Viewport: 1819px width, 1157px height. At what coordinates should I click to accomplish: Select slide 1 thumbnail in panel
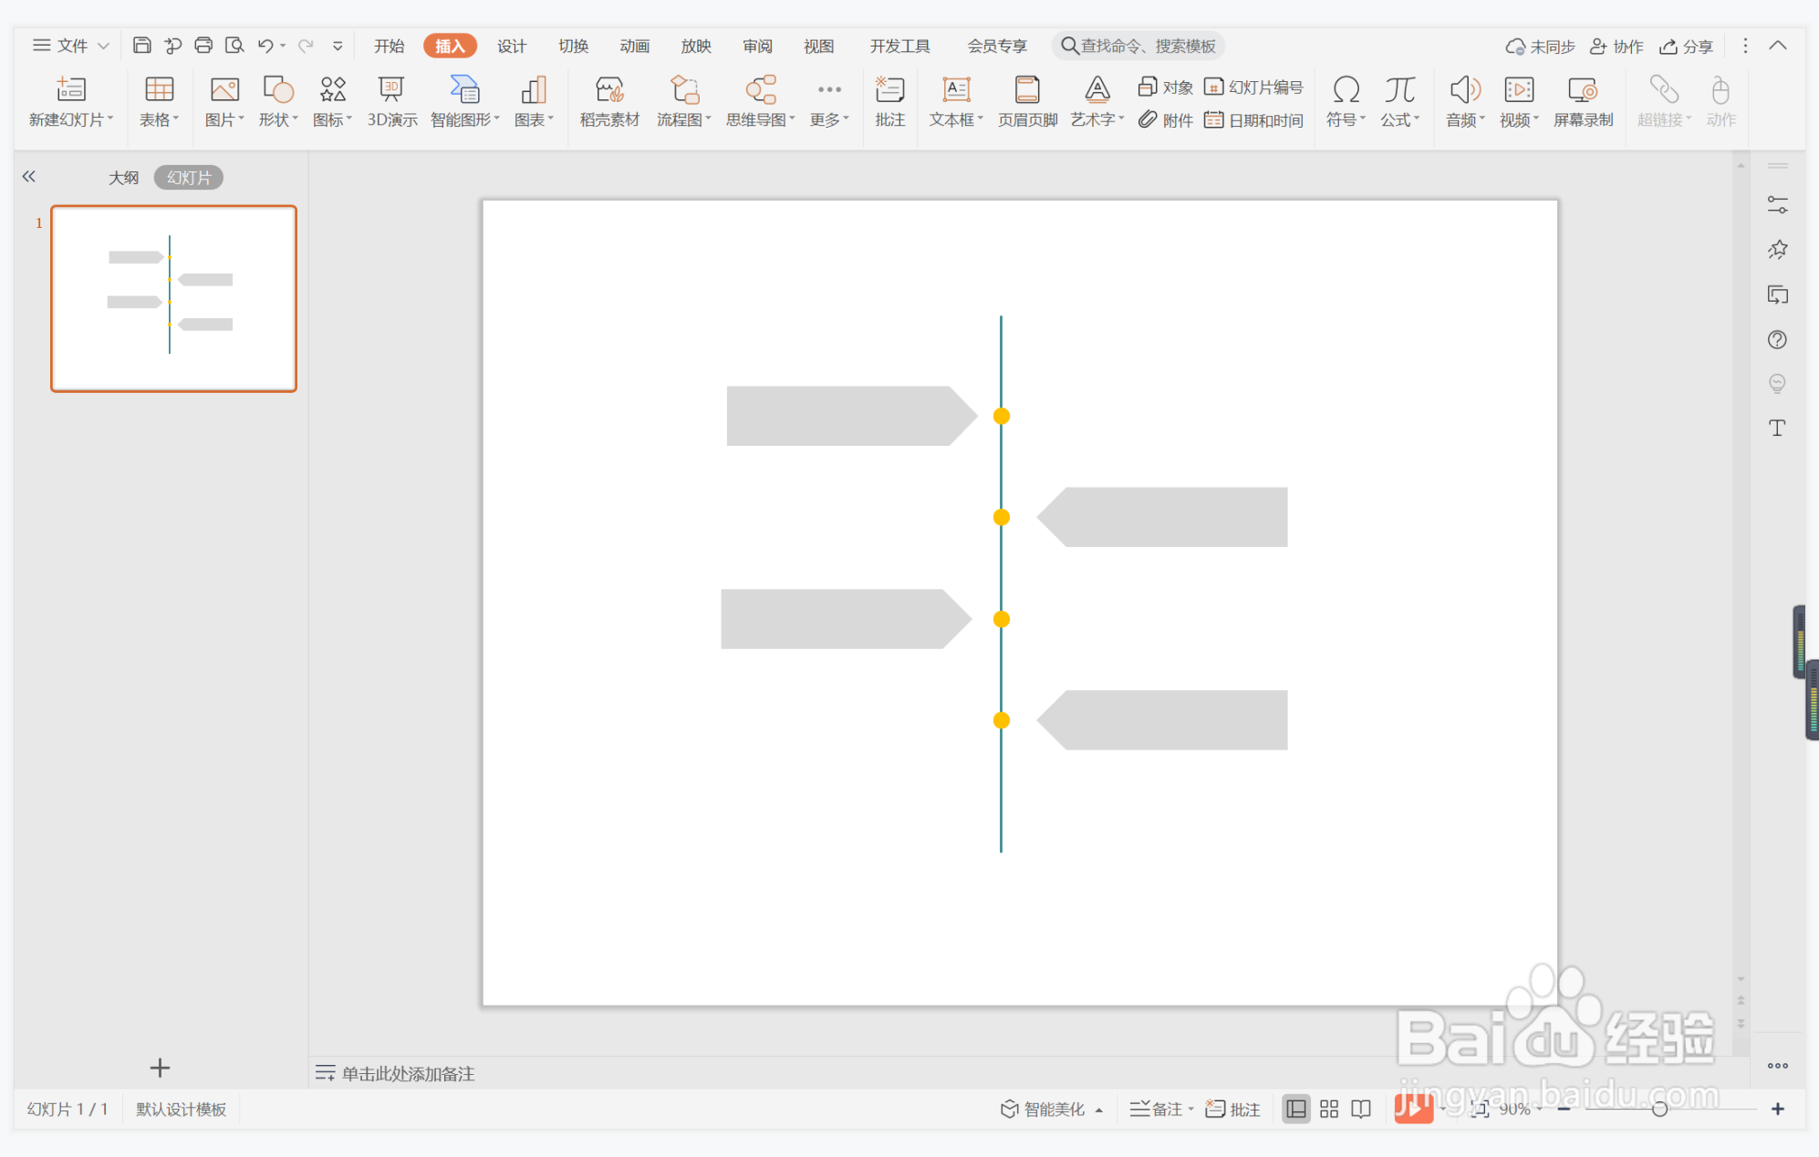coord(173,299)
